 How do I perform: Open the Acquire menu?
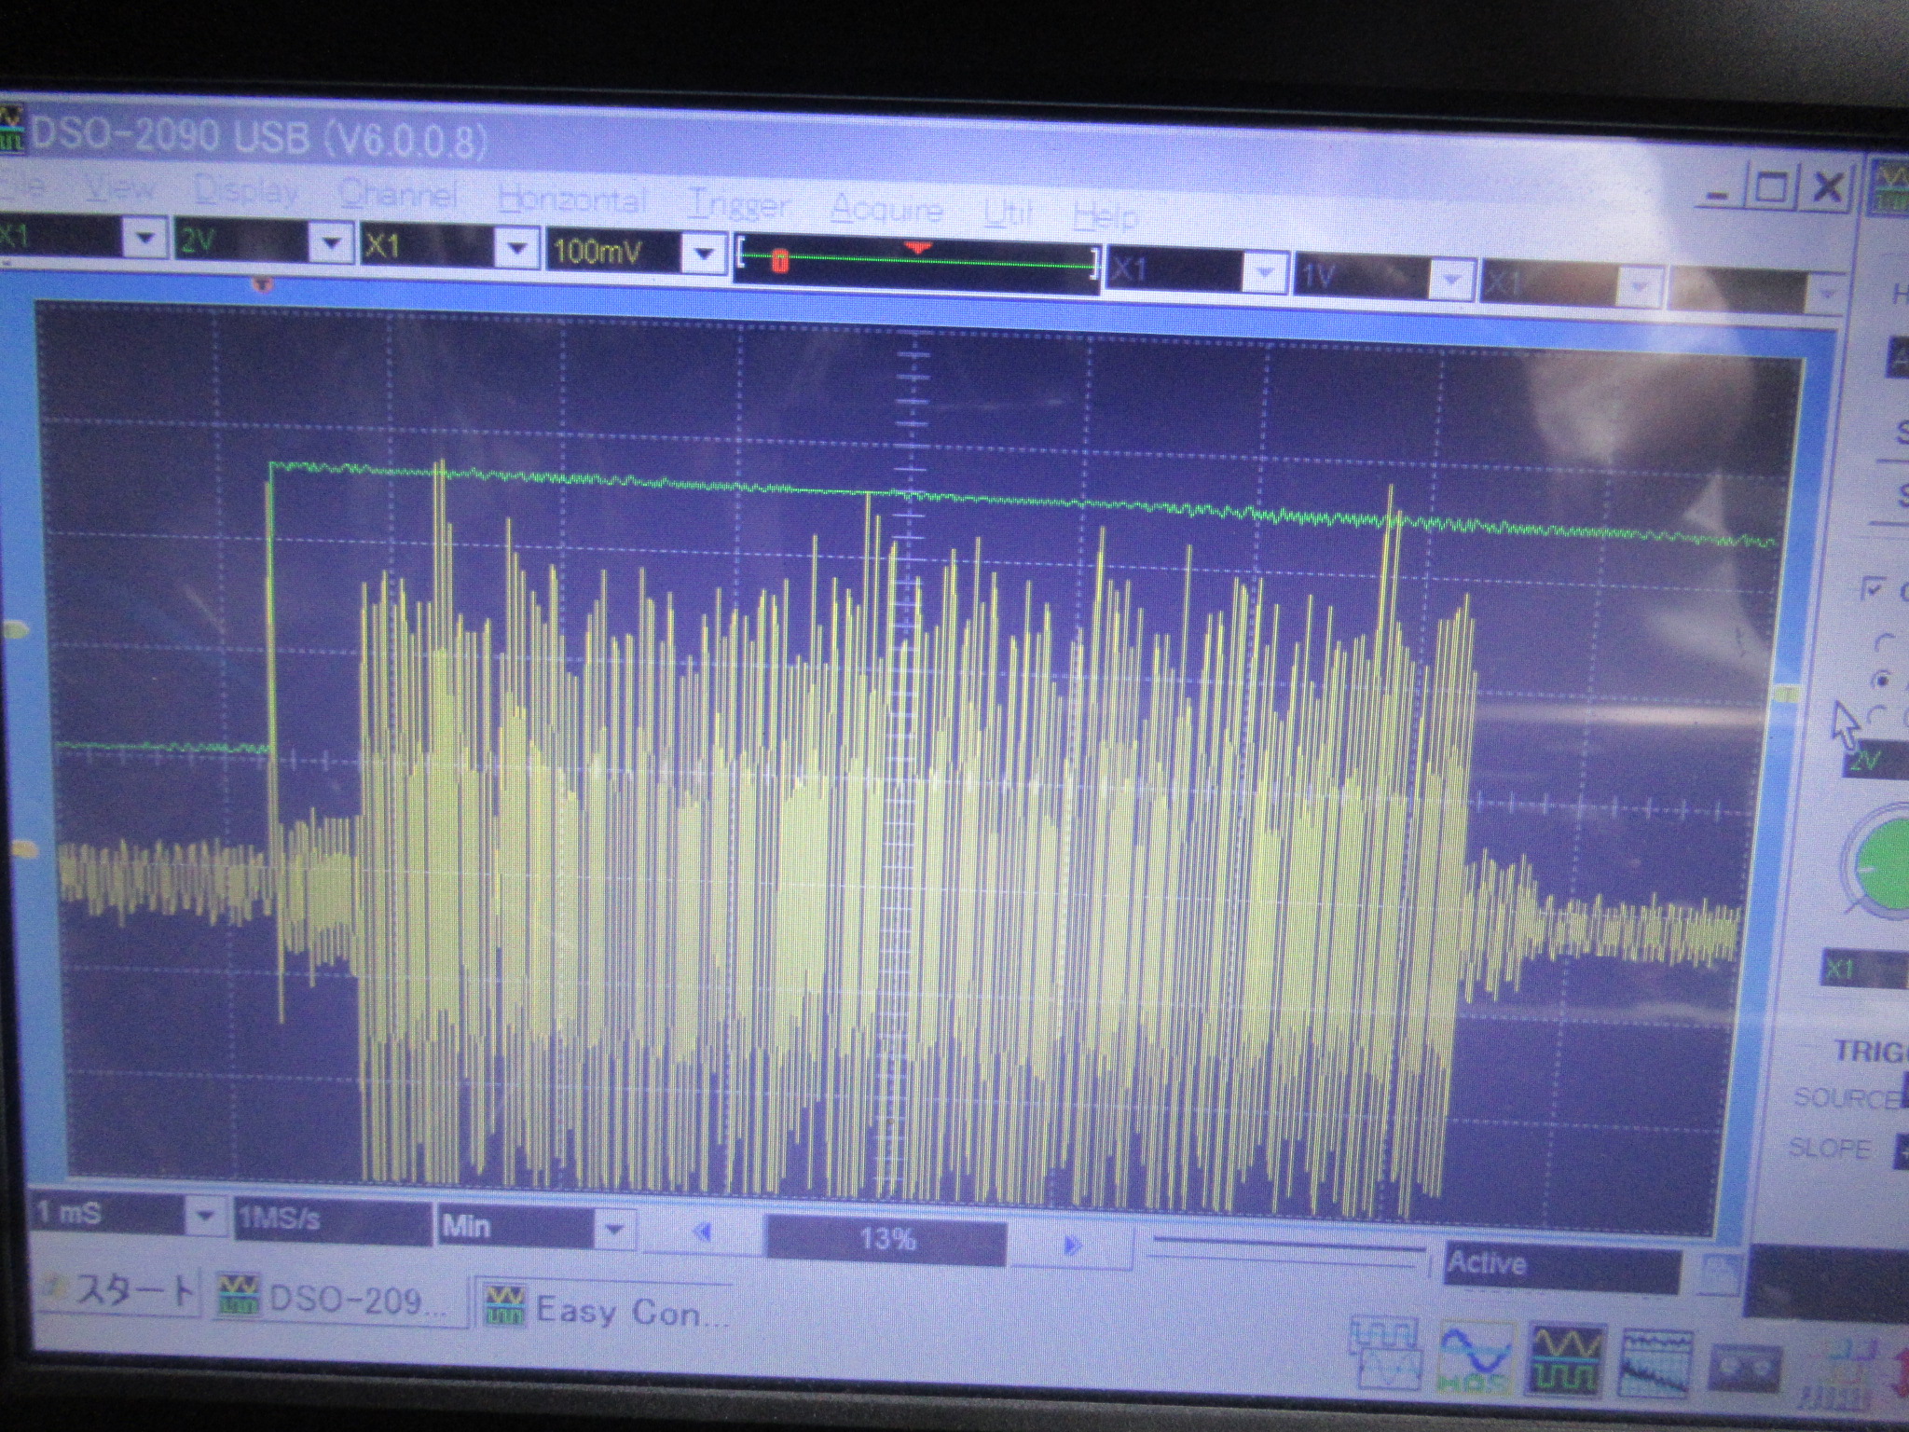coord(886,210)
